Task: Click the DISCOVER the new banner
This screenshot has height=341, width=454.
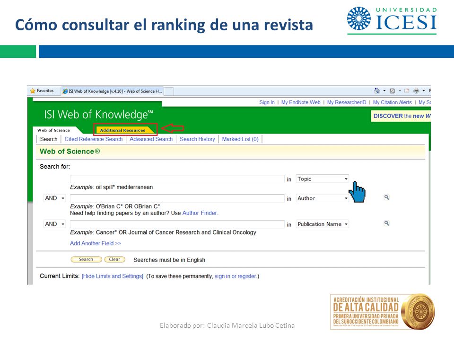Action: tap(401, 116)
